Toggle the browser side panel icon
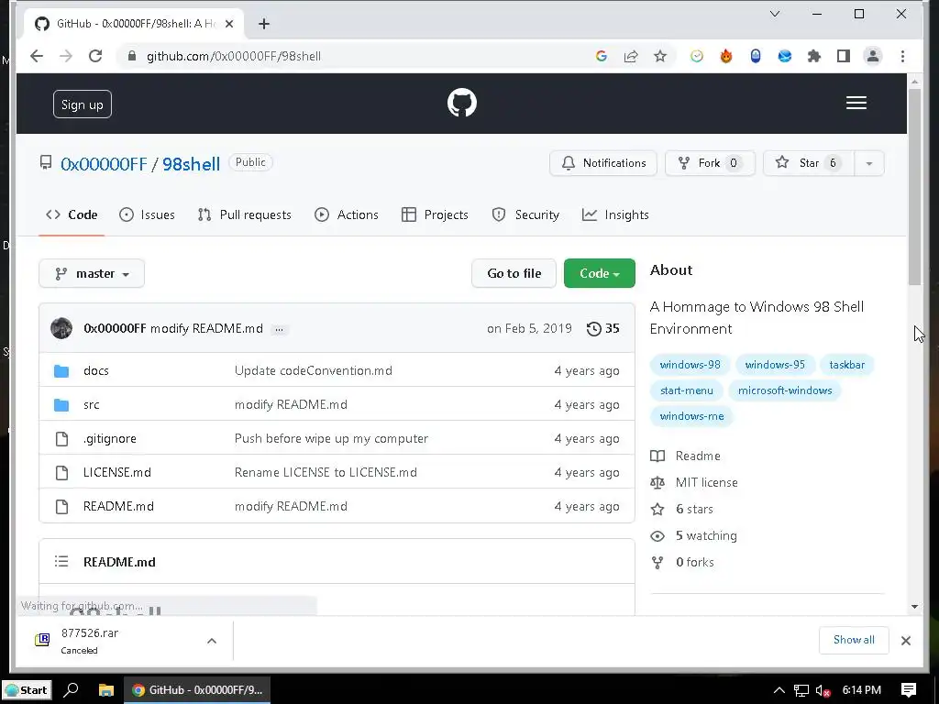Screen dimensions: 939x704 [x=844, y=56]
